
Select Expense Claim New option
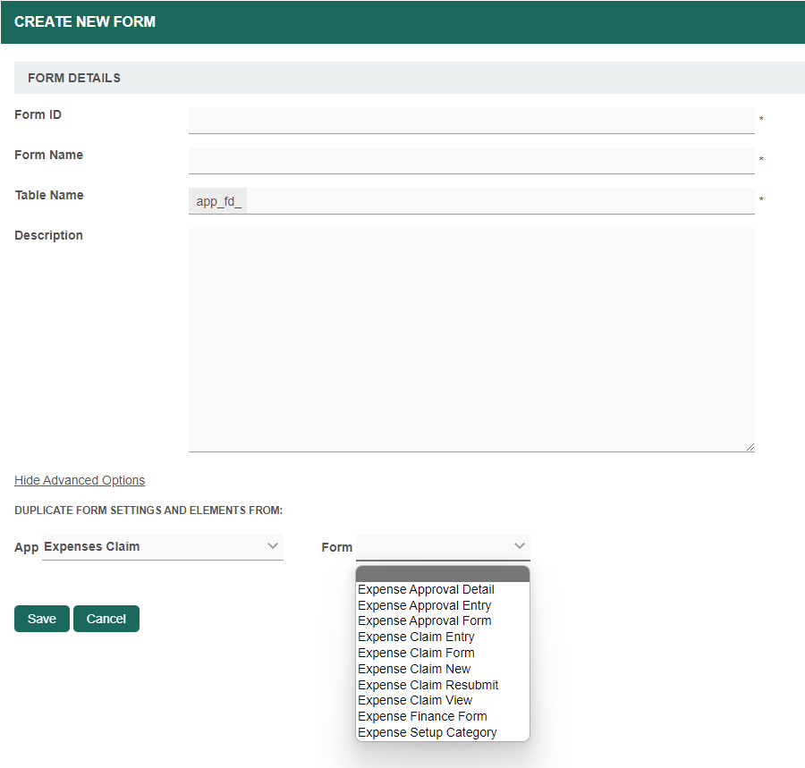[x=414, y=669]
